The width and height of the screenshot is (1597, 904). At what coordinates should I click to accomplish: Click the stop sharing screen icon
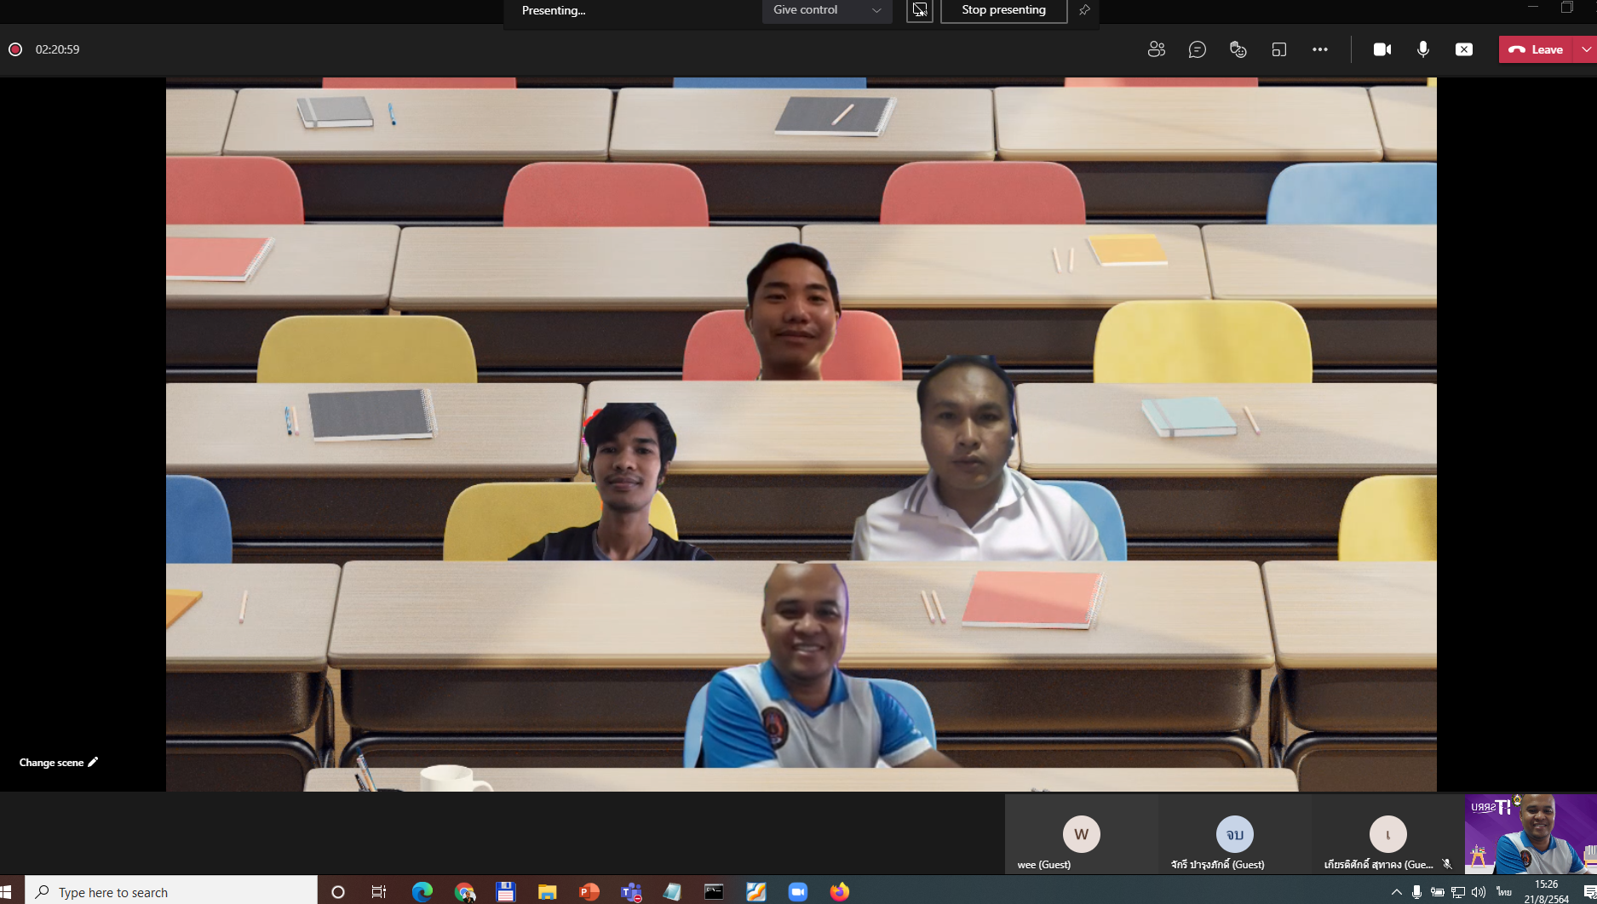[x=1463, y=49]
